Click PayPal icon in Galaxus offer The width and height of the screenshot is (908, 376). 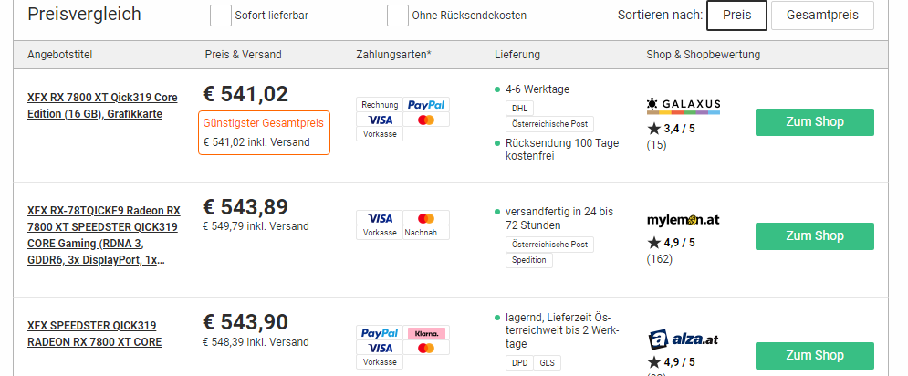[x=426, y=105]
